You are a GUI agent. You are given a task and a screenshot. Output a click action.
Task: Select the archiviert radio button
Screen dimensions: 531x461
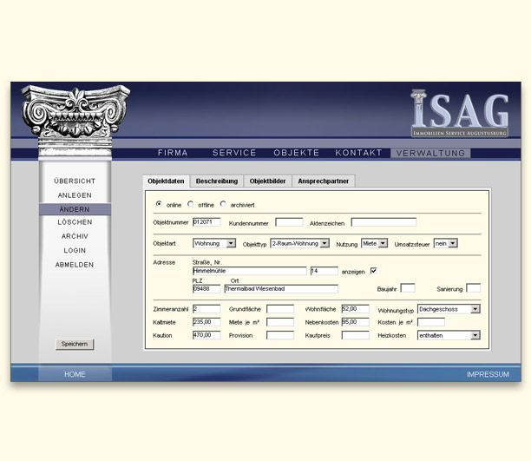(223, 204)
